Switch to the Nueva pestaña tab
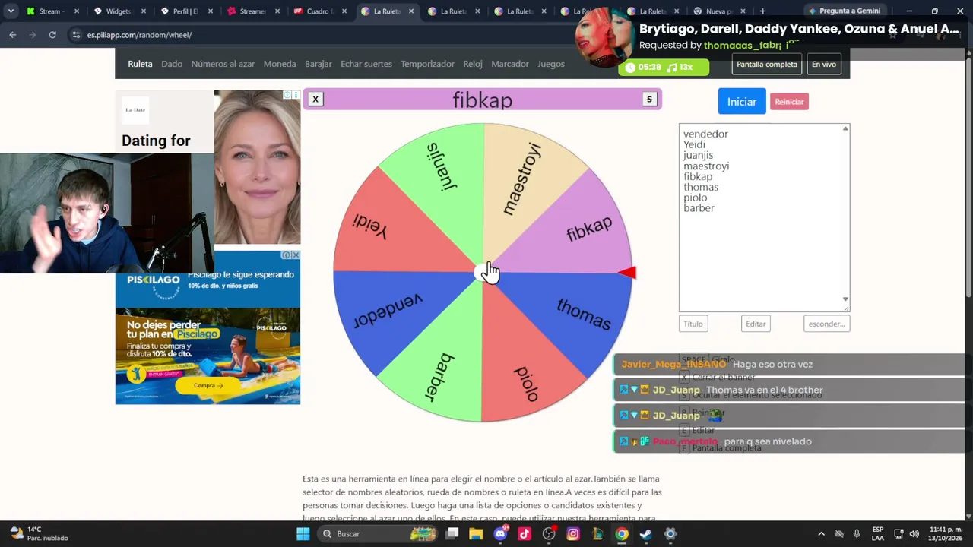The height and width of the screenshot is (547, 973). (719, 11)
